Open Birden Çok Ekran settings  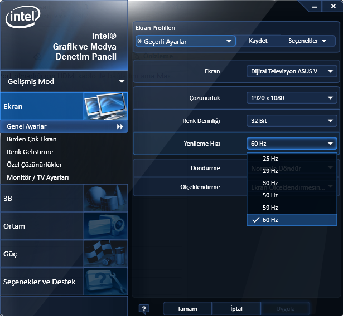32,139
